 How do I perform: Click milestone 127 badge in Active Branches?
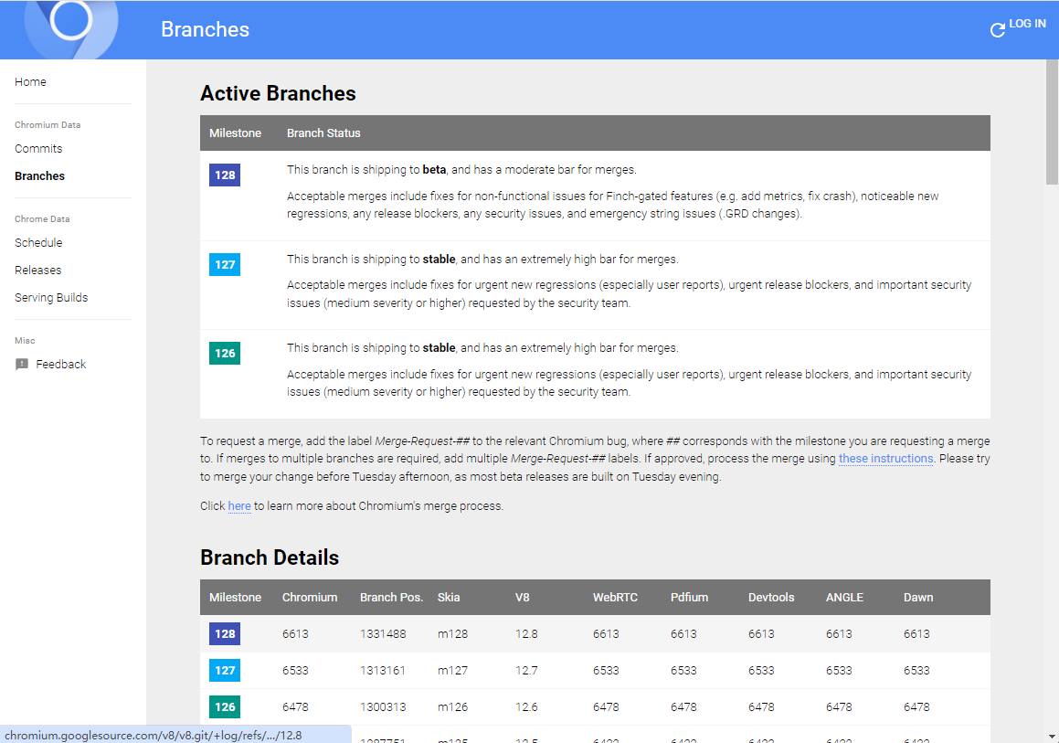[x=225, y=265]
